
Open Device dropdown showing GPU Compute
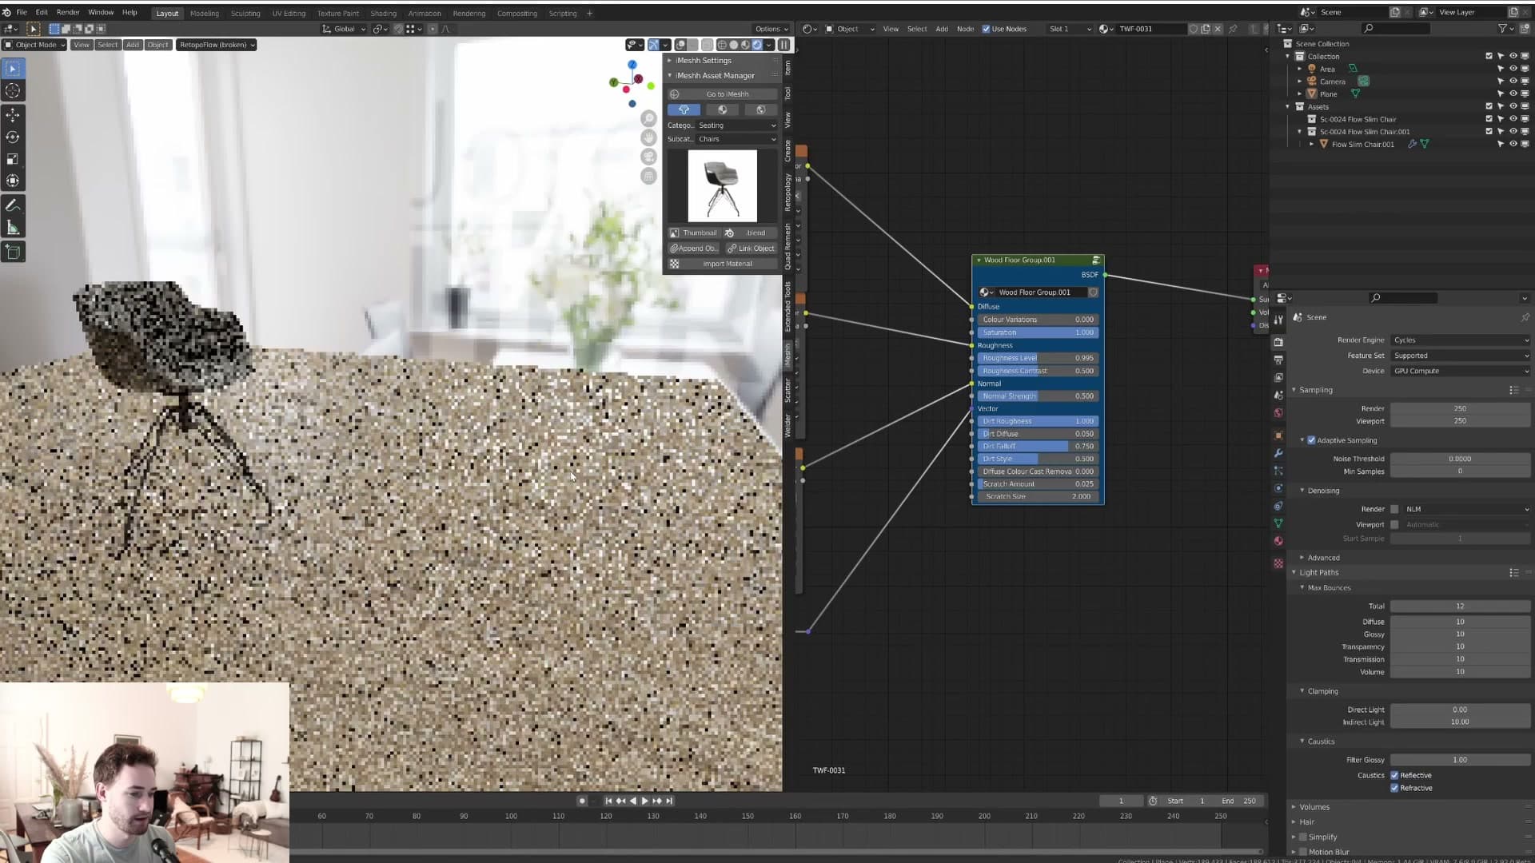click(1461, 371)
